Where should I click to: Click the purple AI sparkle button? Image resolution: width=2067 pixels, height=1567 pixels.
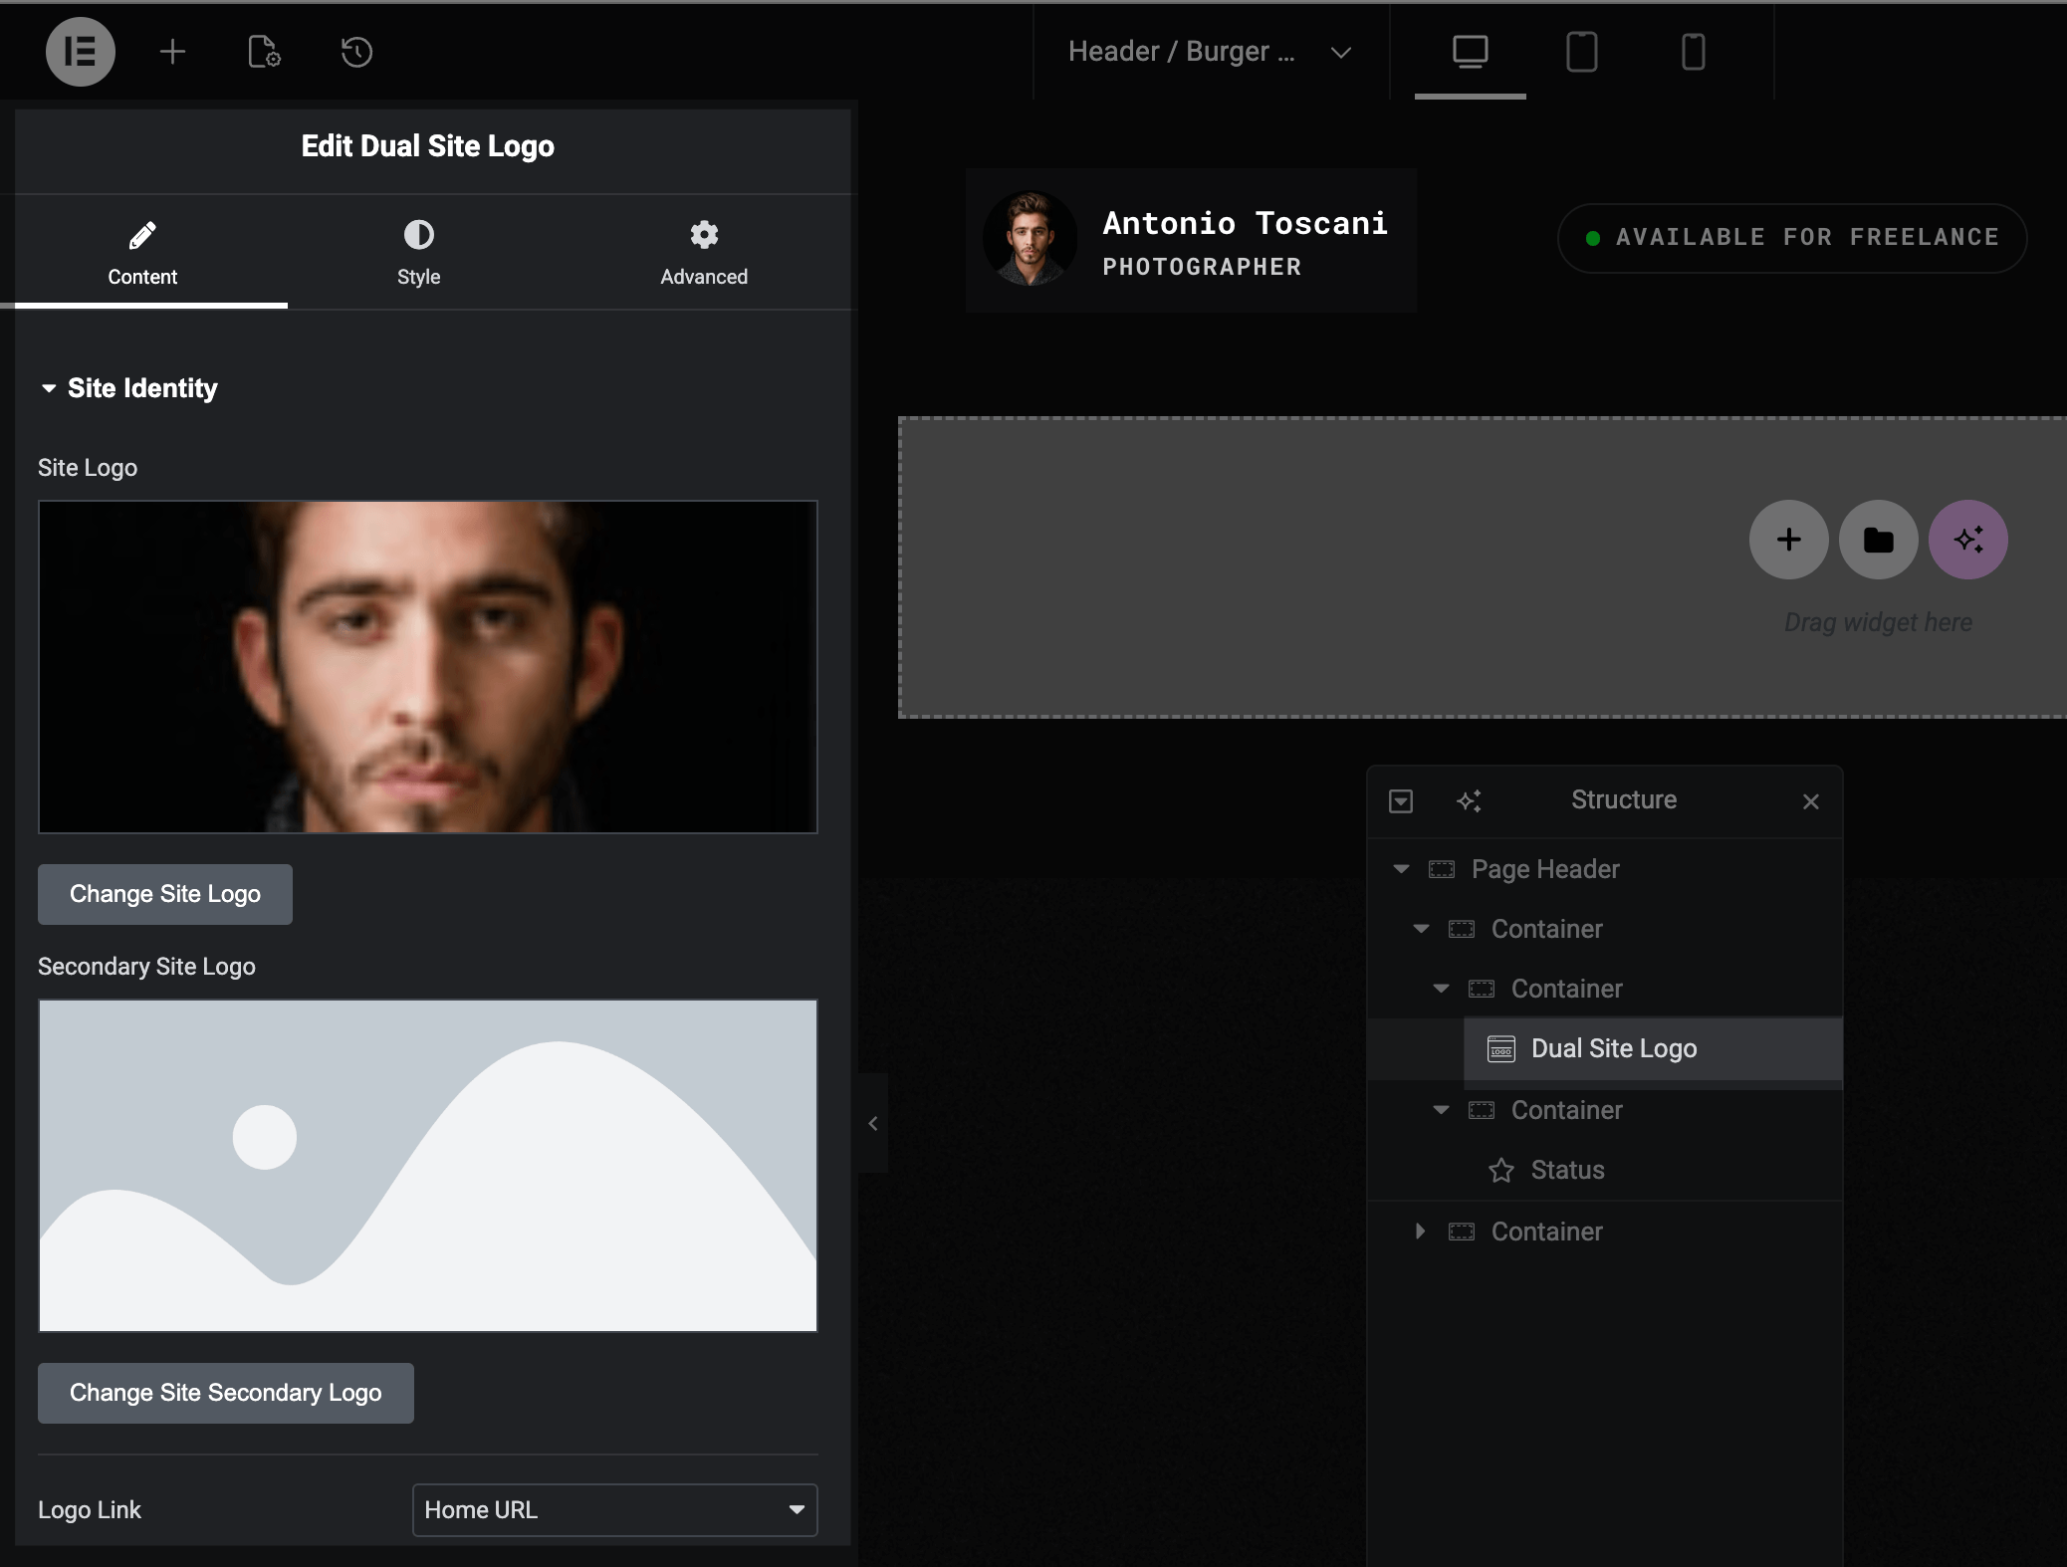tap(1967, 540)
